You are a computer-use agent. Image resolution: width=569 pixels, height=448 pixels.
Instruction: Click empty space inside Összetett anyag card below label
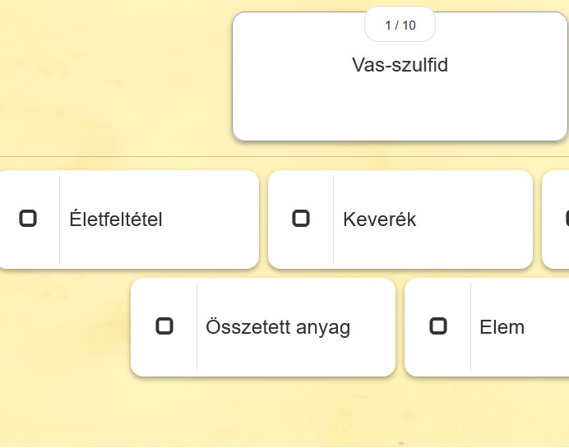click(296, 358)
